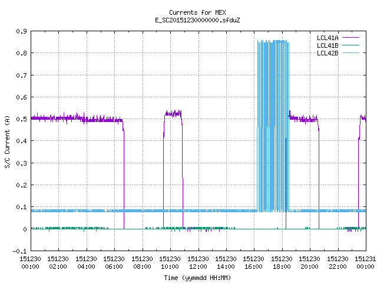
Task: Click the x-axis tick label 151230 06:00
Action: [x=114, y=263]
